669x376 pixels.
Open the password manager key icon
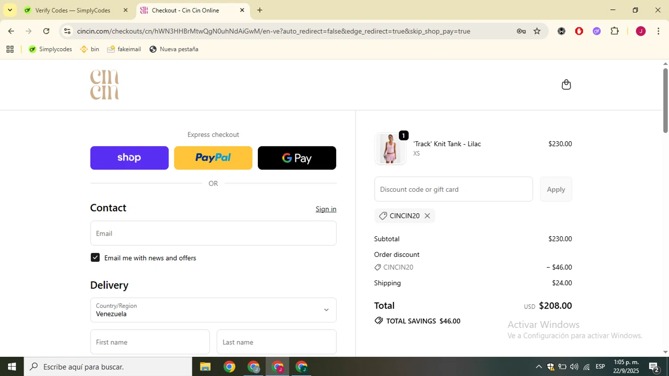521,31
